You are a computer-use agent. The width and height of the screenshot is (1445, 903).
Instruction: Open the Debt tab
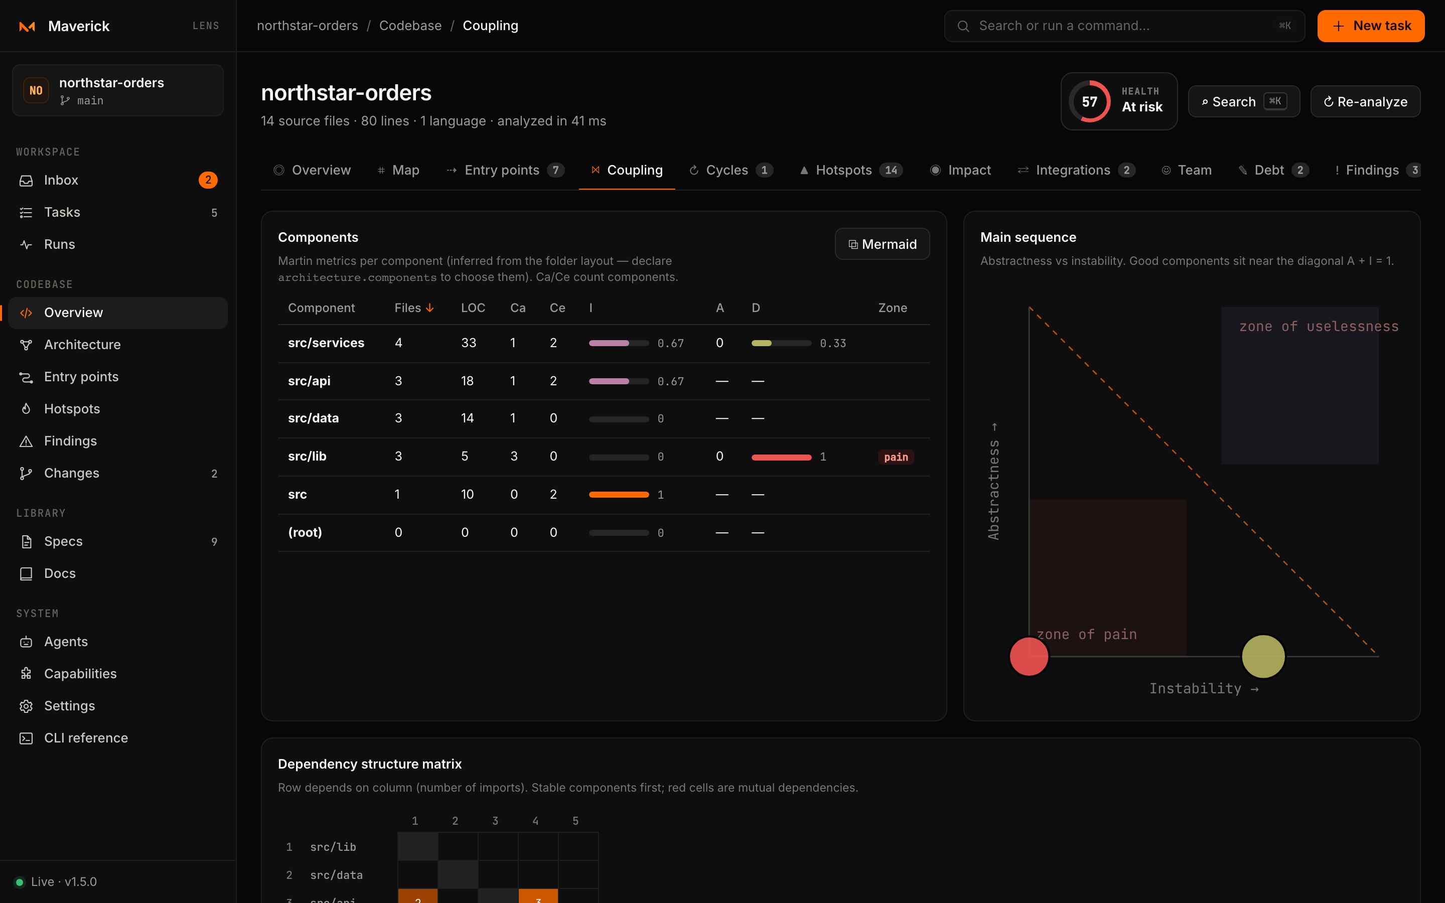coord(1273,170)
